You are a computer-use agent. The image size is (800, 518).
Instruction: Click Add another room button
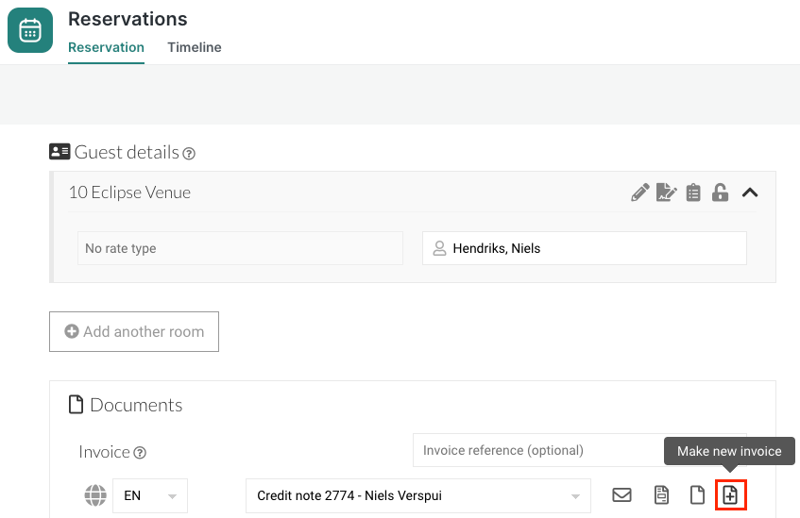pyautogui.click(x=134, y=332)
